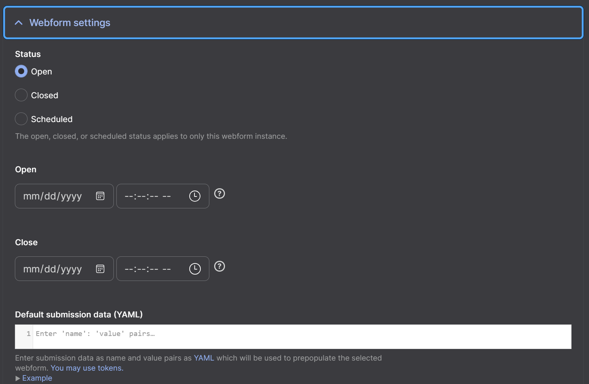Select the Scheduled status radio button
The height and width of the screenshot is (384, 589).
point(21,119)
